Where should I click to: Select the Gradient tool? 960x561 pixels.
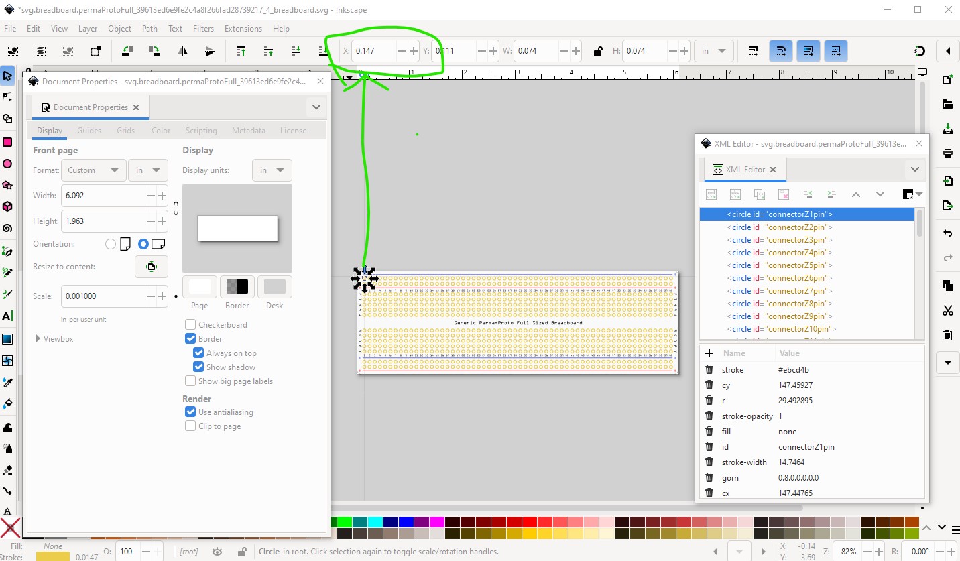point(7,338)
